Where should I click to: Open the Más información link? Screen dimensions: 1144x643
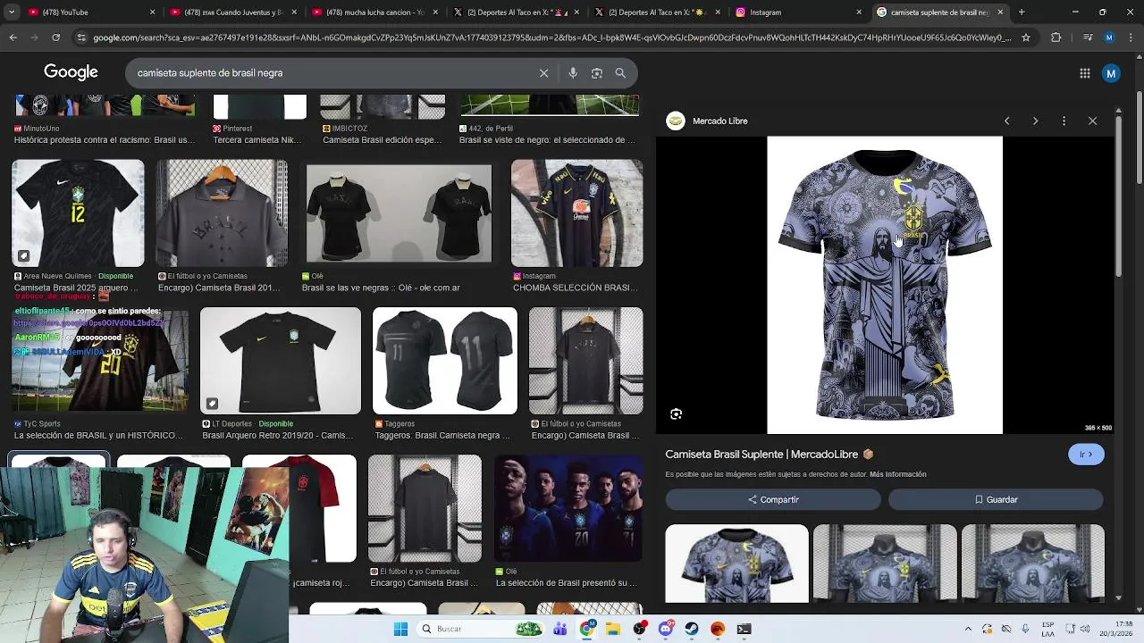pyautogui.click(x=897, y=474)
